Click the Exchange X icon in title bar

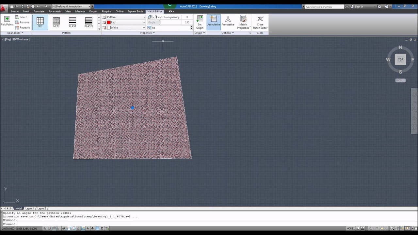pyautogui.click(x=379, y=7)
